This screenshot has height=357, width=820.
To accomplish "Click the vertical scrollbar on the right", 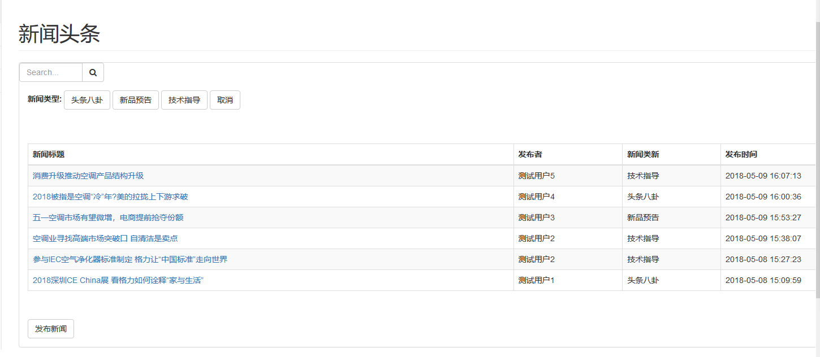I will click(x=817, y=158).
